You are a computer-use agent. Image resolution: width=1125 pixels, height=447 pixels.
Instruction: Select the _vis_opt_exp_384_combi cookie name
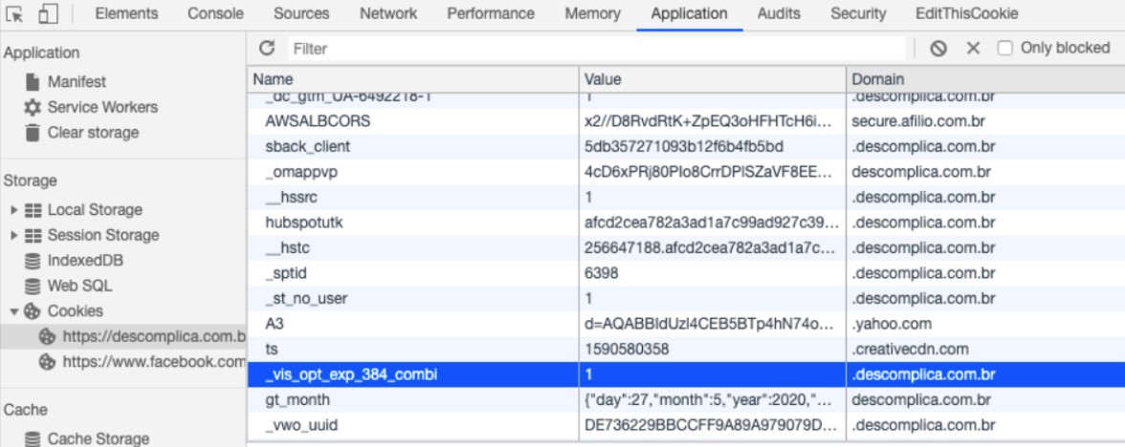coord(351,374)
